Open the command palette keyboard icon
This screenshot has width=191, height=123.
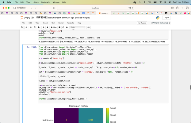tap(89, 27)
